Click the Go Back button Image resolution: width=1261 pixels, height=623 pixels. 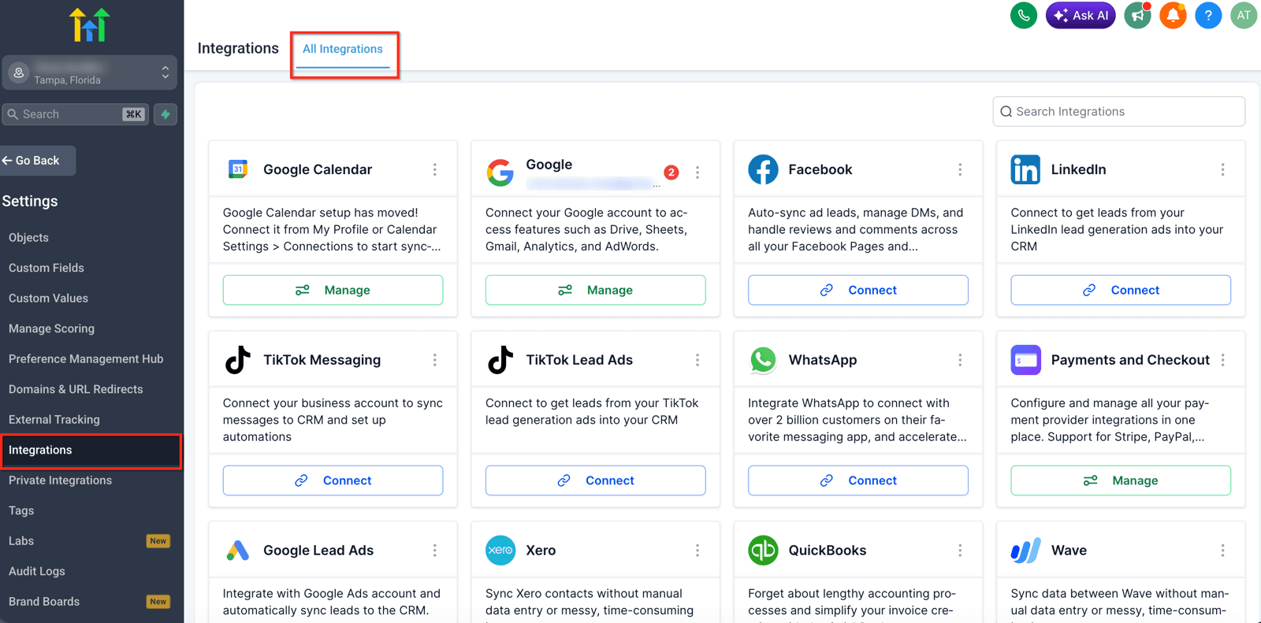tap(38, 161)
